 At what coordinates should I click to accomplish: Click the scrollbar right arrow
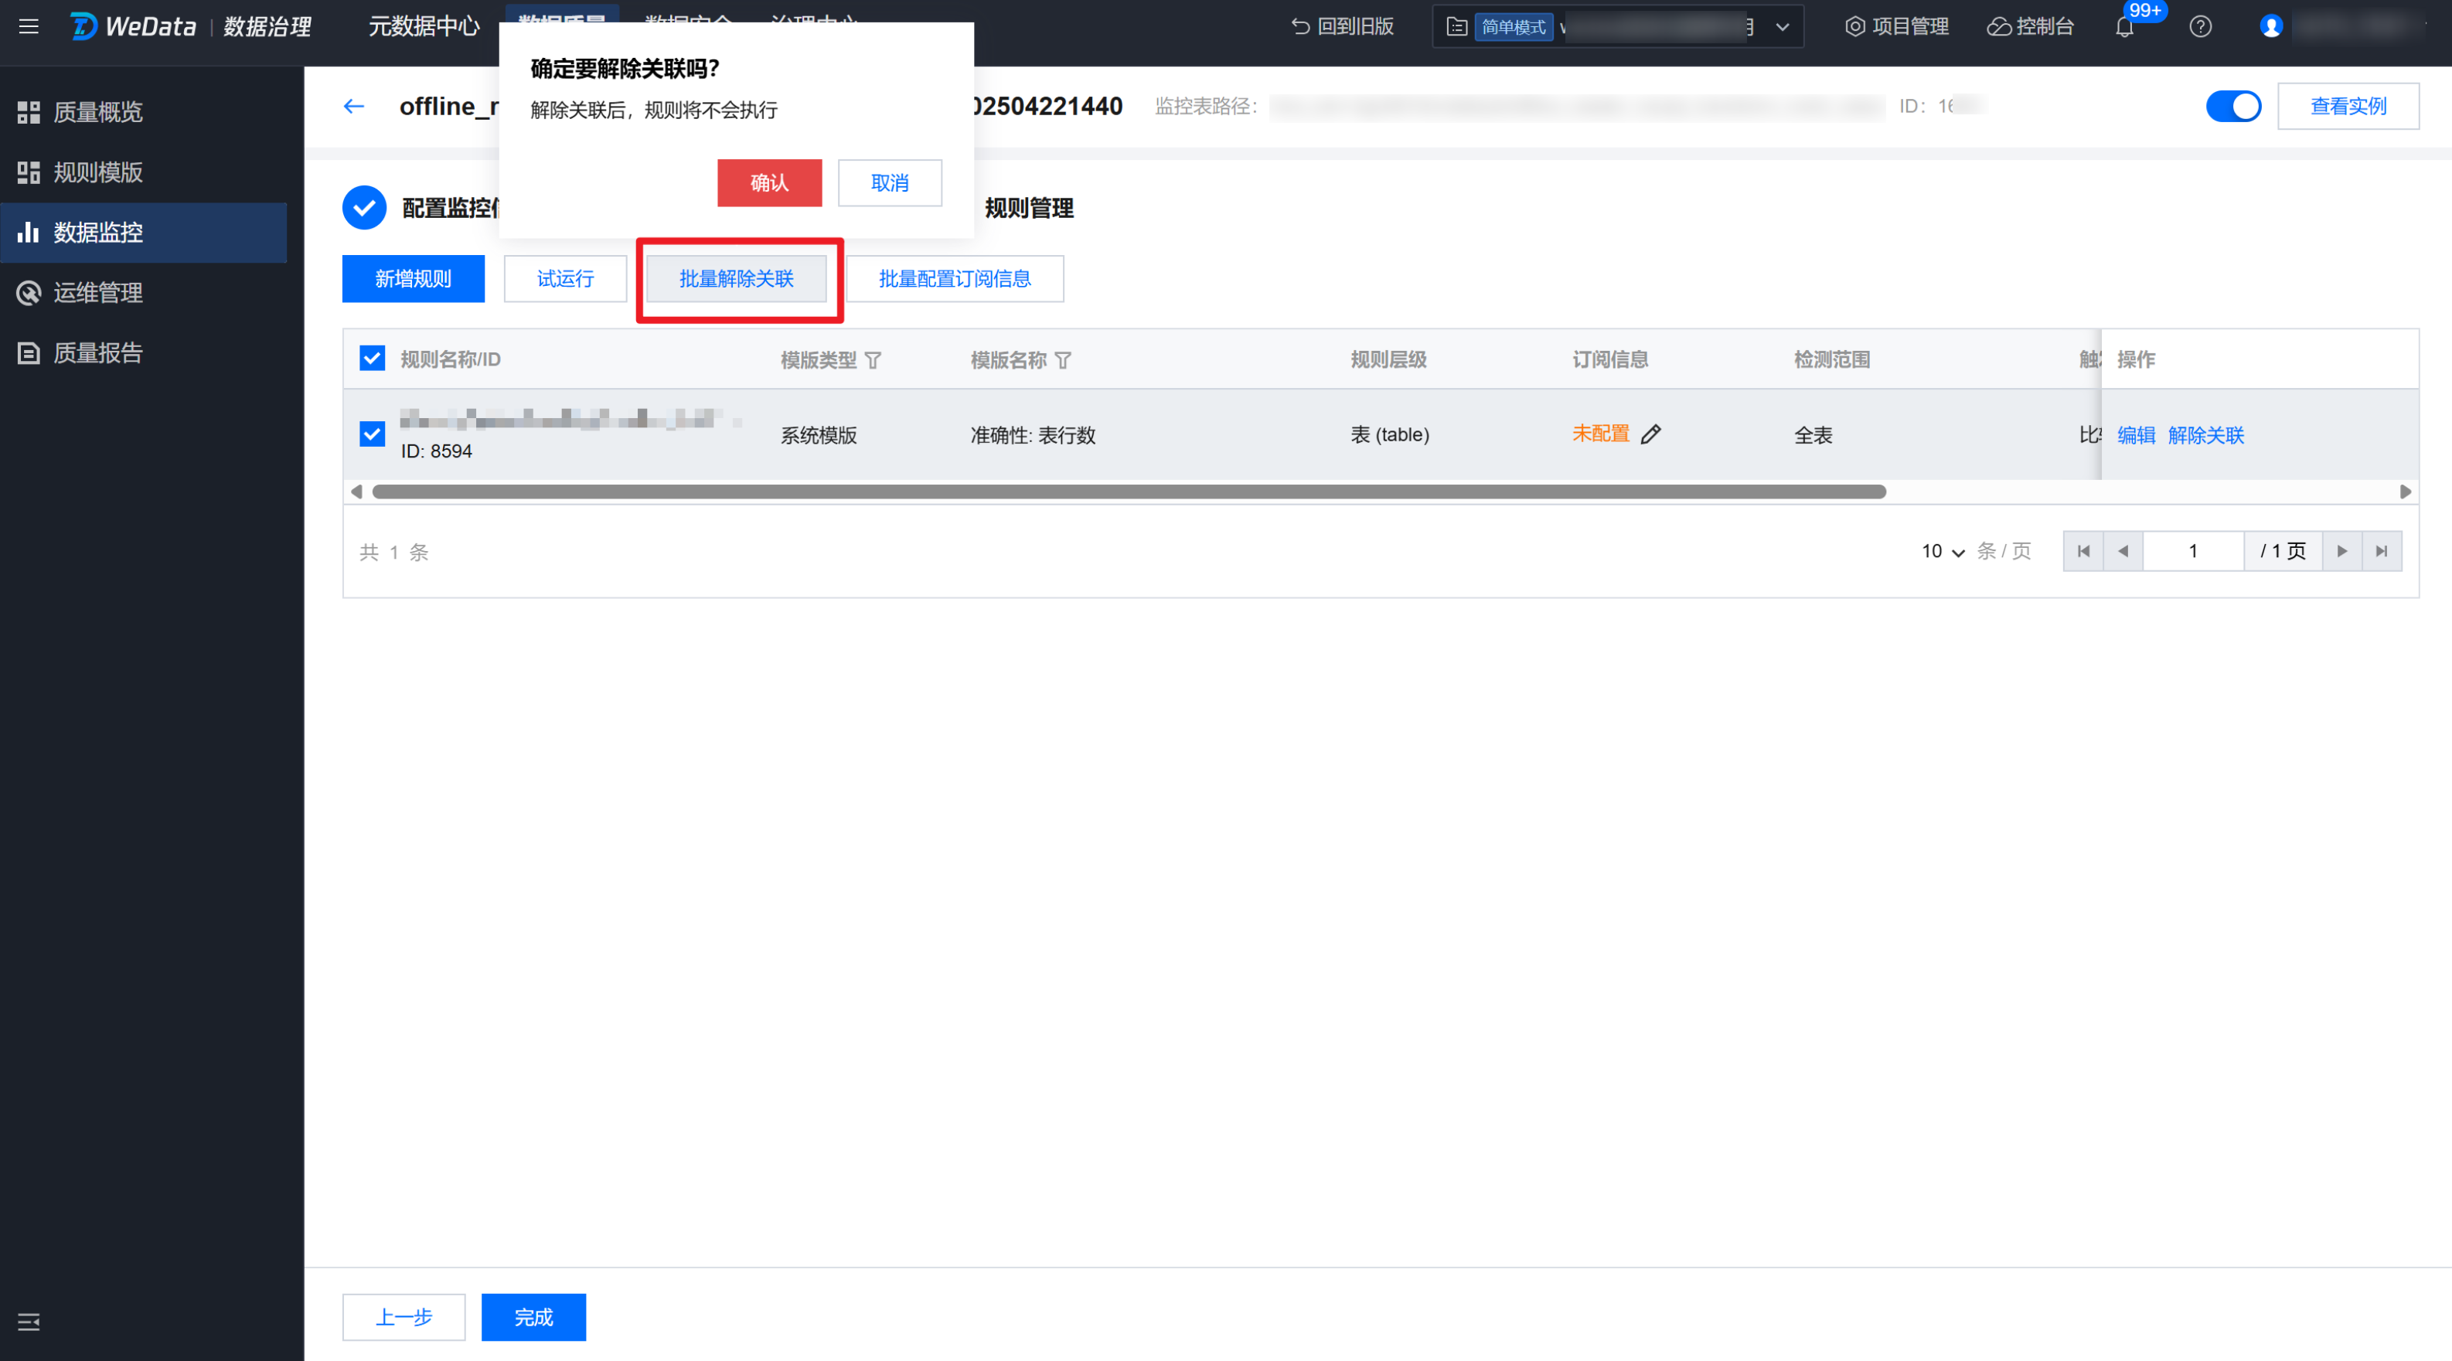coord(2406,492)
